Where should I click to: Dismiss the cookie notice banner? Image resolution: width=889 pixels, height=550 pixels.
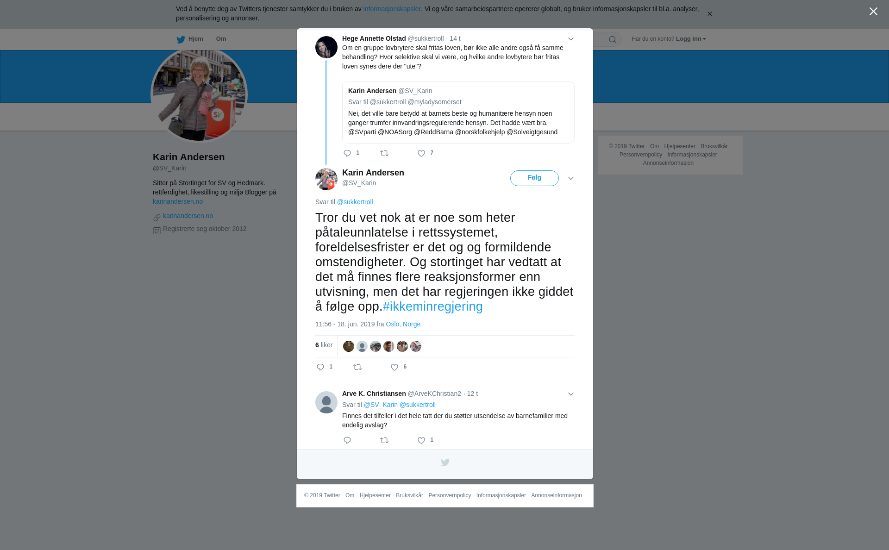709,14
